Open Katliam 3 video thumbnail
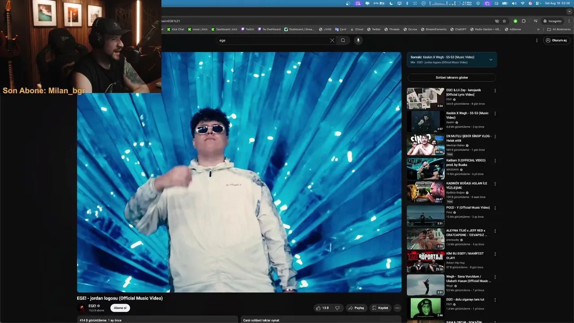The width and height of the screenshot is (574, 323). (x=426, y=168)
